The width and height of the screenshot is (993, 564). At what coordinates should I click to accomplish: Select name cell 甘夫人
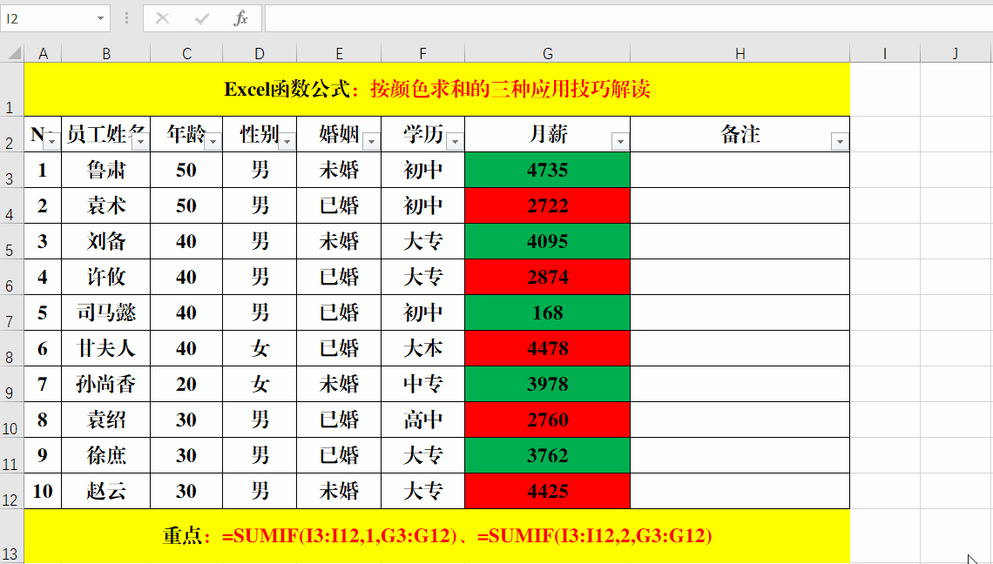[105, 348]
